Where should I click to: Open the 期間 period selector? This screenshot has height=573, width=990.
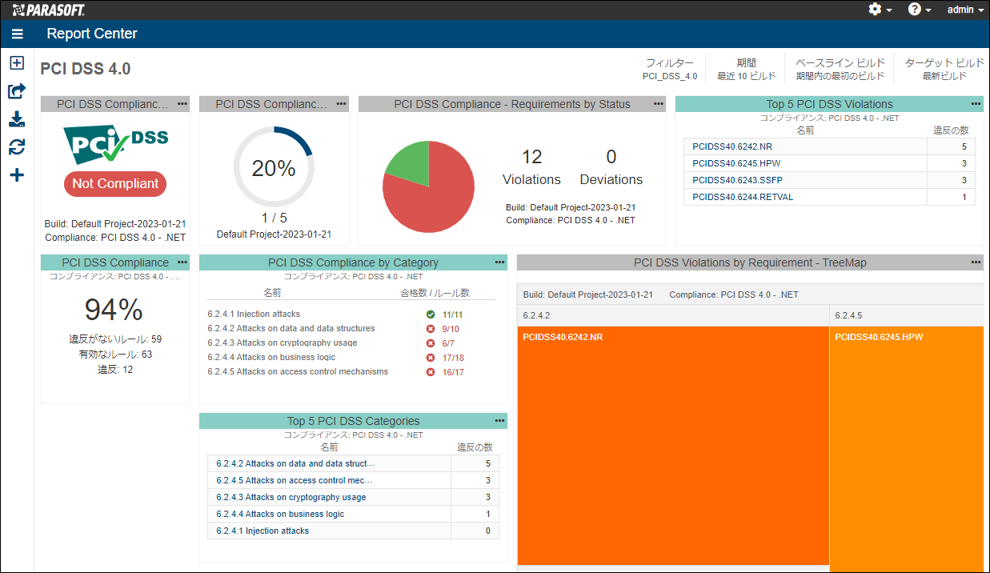[746, 70]
